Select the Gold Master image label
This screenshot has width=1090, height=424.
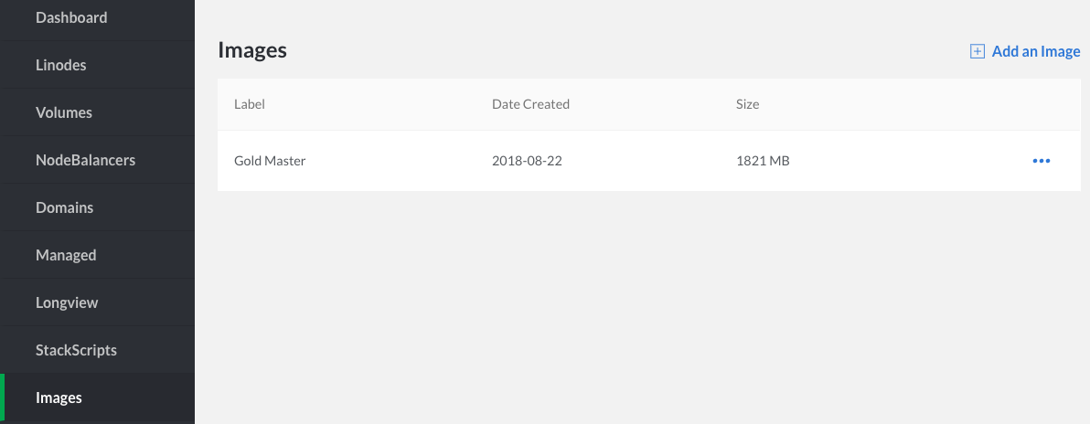270,161
